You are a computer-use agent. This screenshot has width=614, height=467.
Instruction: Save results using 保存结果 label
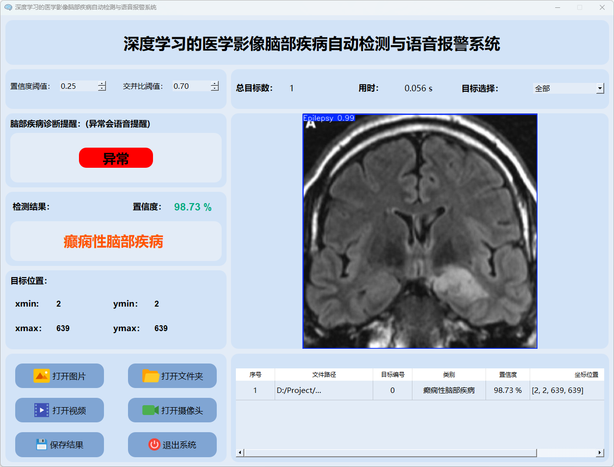coord(67,445)
